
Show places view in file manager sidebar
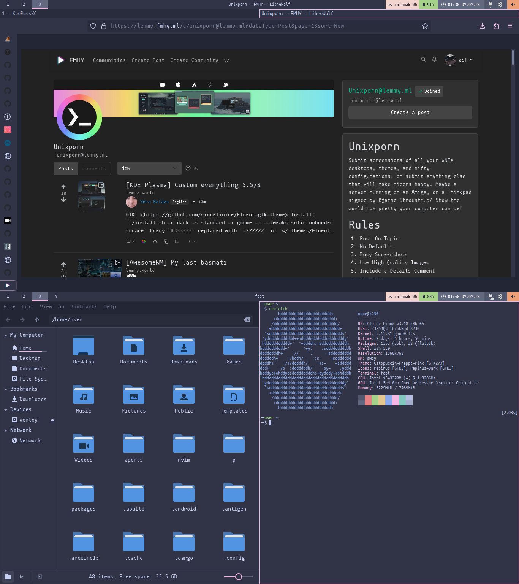(x=8, y=576)
